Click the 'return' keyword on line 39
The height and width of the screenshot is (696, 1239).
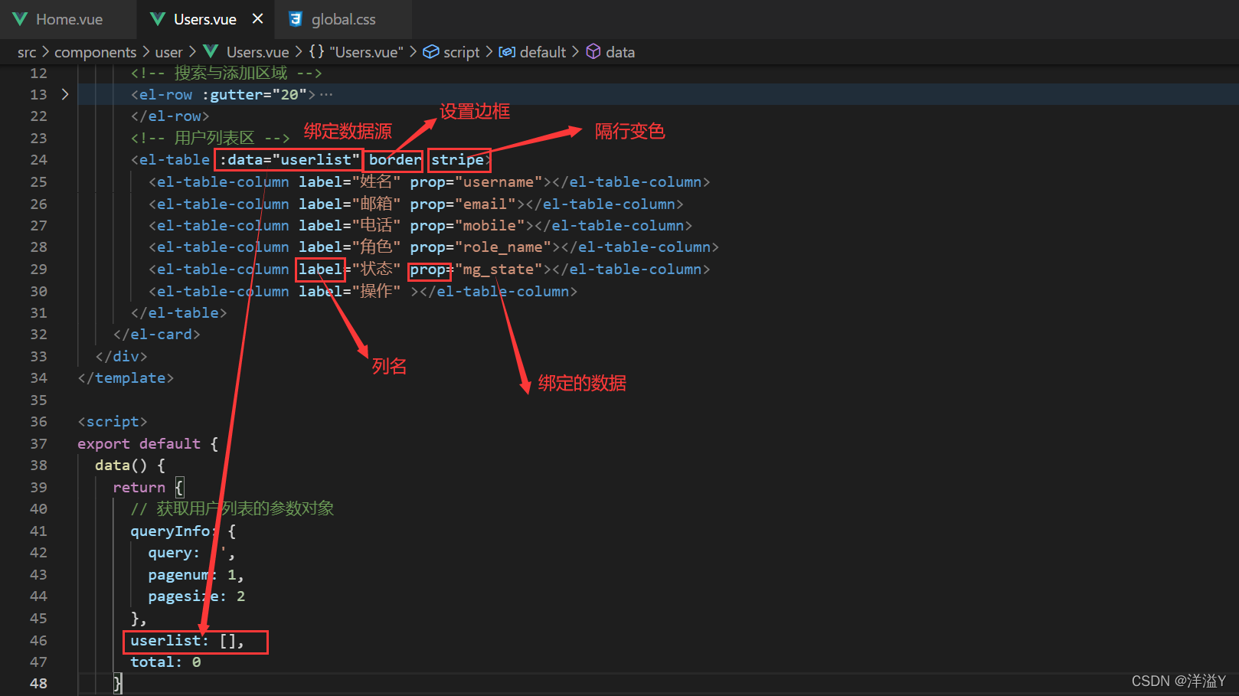pyautogui.click(x=139, y=487)
